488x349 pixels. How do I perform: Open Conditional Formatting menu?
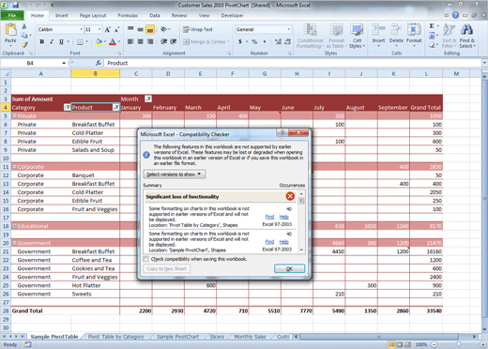[x=310, y=36]
